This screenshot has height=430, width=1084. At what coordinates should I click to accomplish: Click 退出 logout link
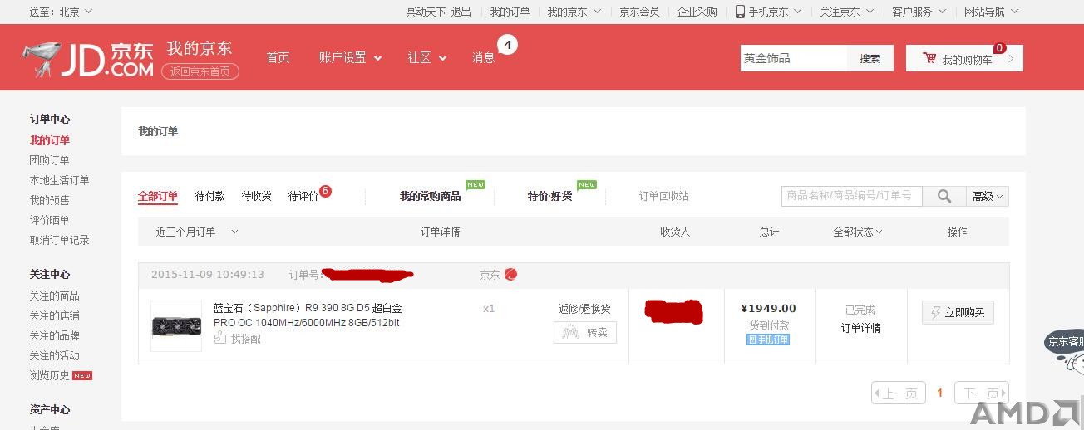pos(461,12)
